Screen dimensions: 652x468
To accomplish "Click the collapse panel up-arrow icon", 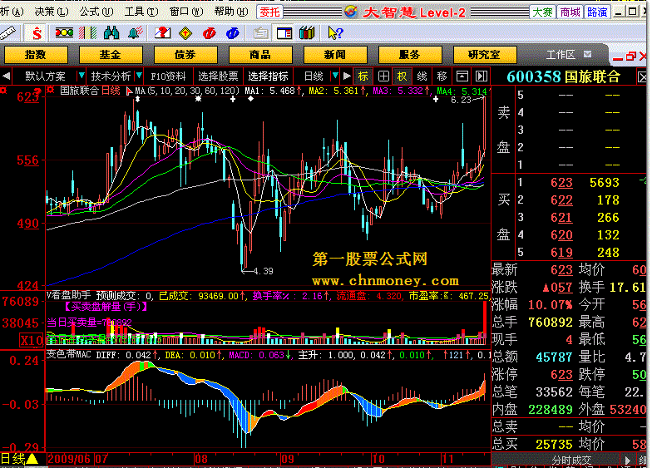I will (462, 76).
